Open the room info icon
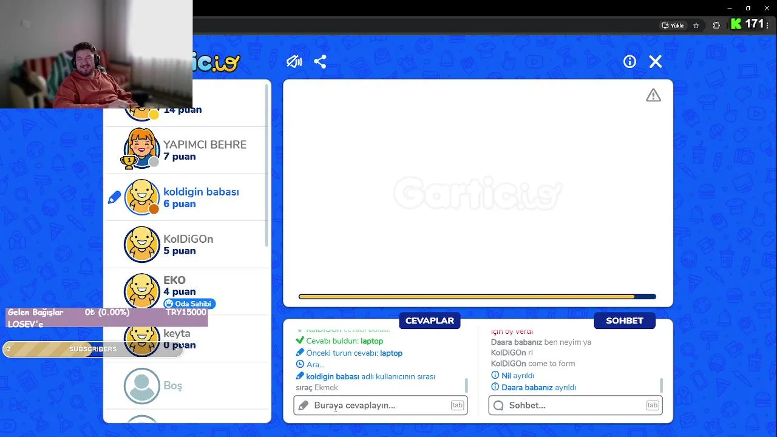Image resolution: width=777 pixels, height=437 pixels. [x=629, y=61]
